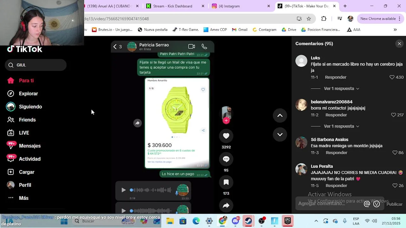
Task: Reply to Lua Peralta's comment
Action: click(336, 186)
